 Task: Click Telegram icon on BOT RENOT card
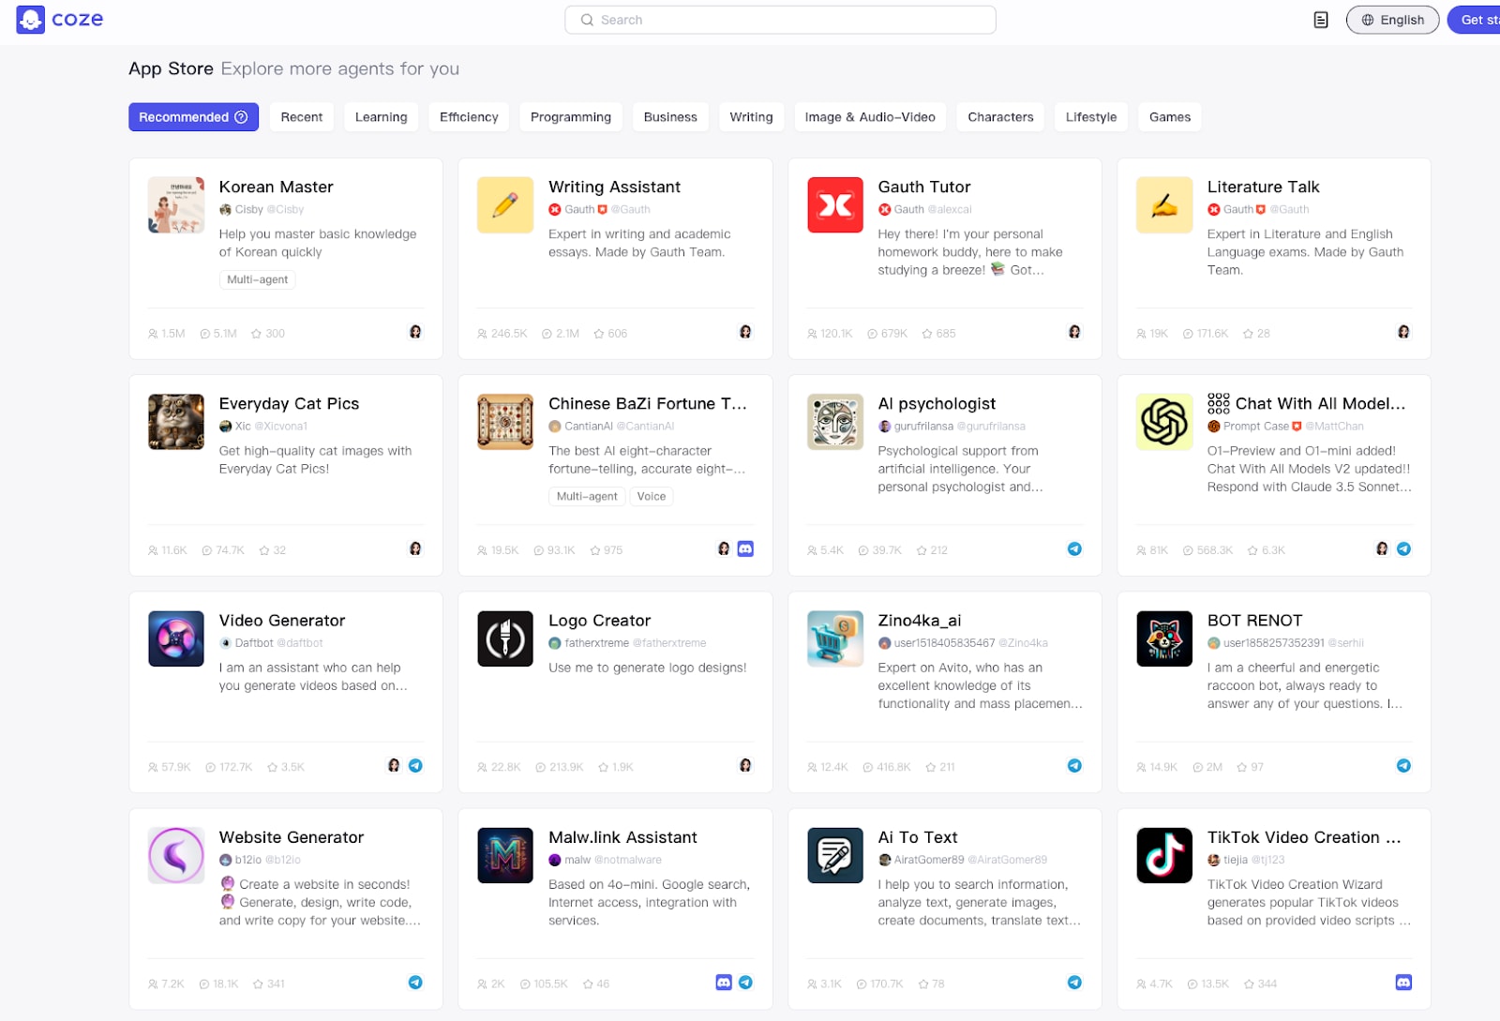(x=1403, y=765)
